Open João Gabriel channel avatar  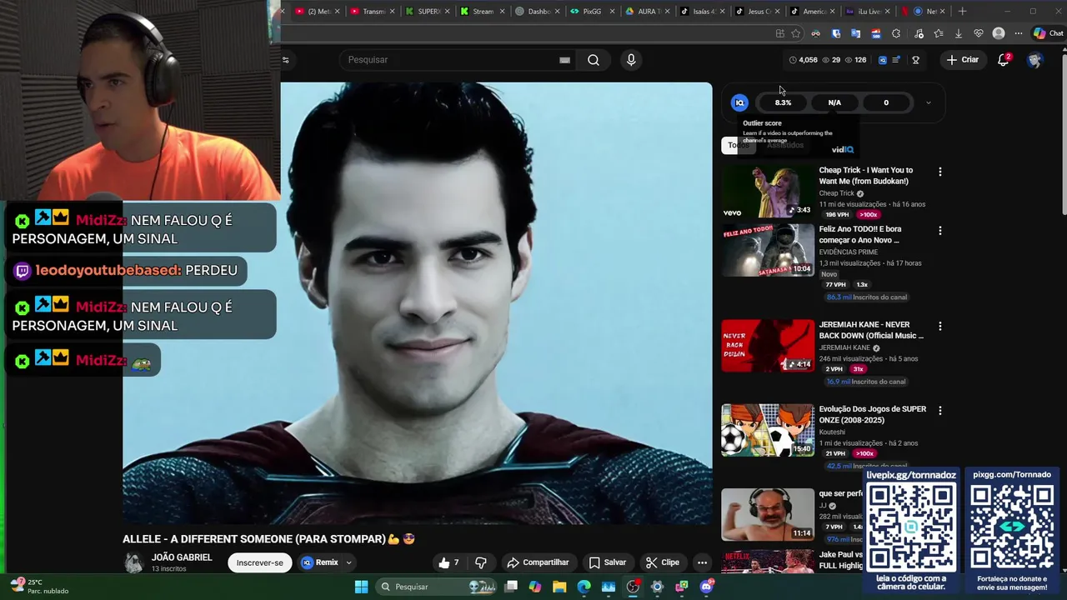(133, 562)
